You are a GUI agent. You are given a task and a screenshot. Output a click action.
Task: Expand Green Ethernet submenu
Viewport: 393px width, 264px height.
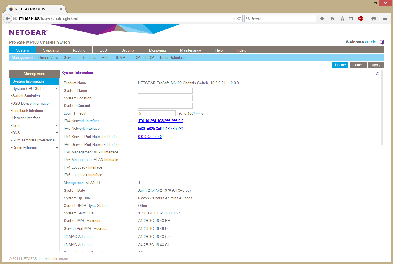(x=57, y=148)
